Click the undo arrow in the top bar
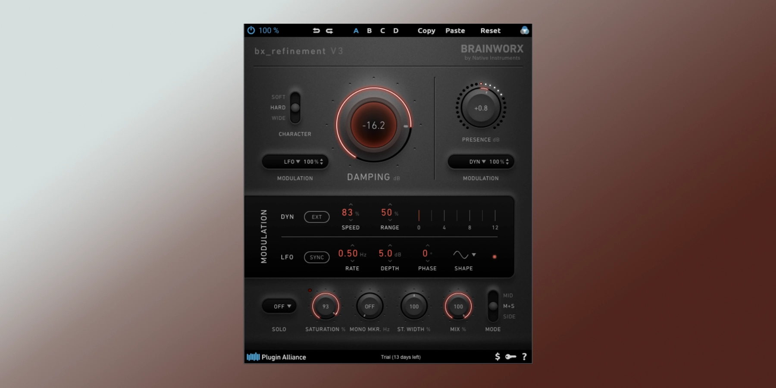 point(317,30)
